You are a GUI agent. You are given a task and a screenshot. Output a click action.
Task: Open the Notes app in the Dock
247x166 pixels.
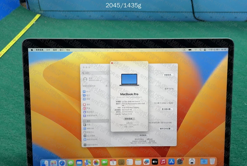[138, 162]
